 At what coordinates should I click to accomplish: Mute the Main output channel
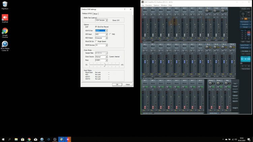pyautogui.click(x=226, y=87)
